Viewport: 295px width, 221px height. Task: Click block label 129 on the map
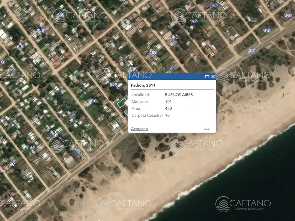[267, 31]
